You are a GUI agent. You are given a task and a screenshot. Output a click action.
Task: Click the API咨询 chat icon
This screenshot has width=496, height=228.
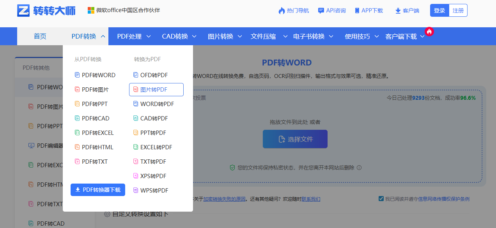pyautogui.click(x=321, y=11)
